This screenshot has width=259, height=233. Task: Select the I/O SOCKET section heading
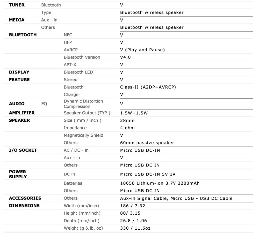point(23,150)
